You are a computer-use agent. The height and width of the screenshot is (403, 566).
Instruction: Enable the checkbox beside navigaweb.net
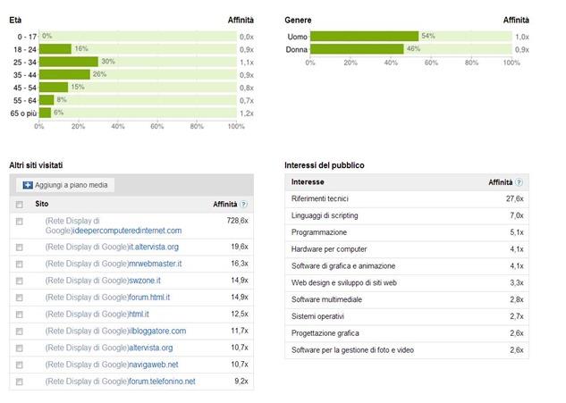click(x=20, y=365)
